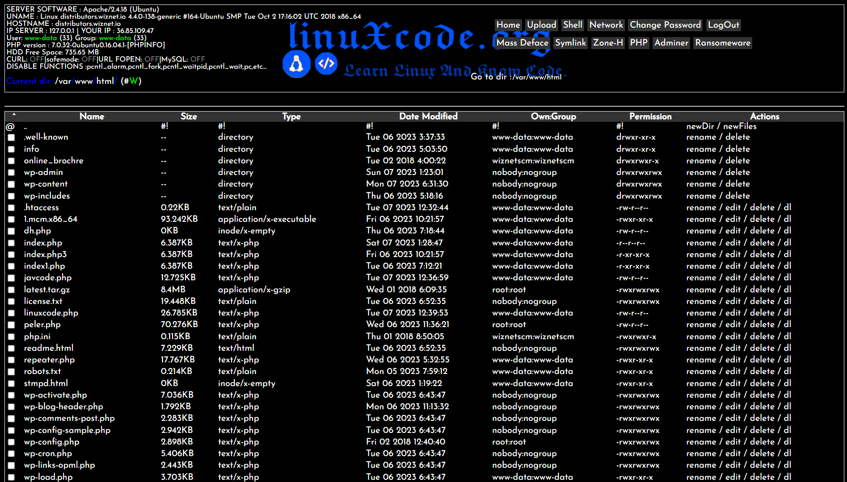Screen dimensions: 847x482
Task: Sort by the Name column header
Action: click(x=92, y=116)
